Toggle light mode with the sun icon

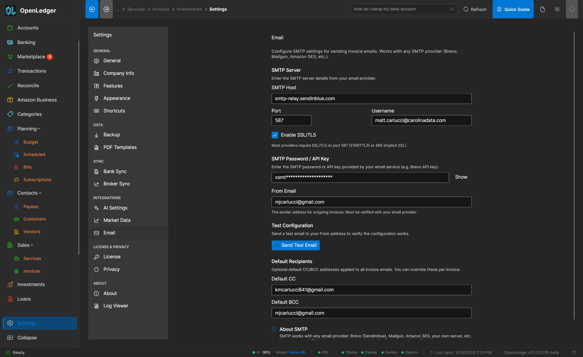[x=557, y=9]
